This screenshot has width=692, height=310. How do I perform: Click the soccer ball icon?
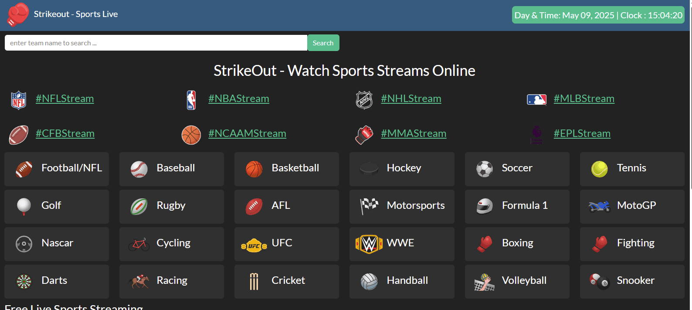(x=485, y=169)
